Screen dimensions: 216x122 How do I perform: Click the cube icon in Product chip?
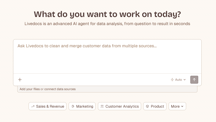coord(147,106)
